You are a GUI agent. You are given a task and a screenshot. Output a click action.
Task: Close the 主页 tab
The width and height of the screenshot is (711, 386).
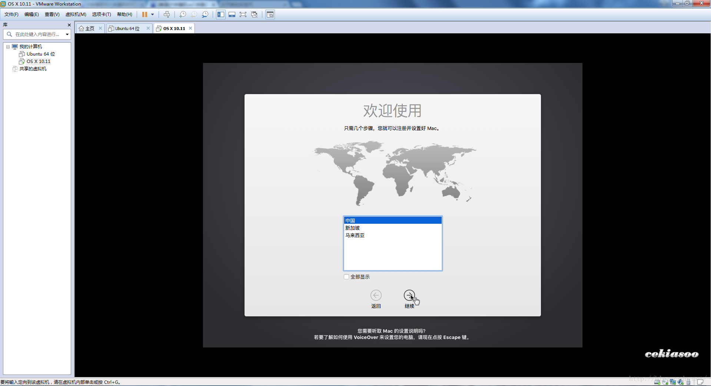click(x=100, y=28)
